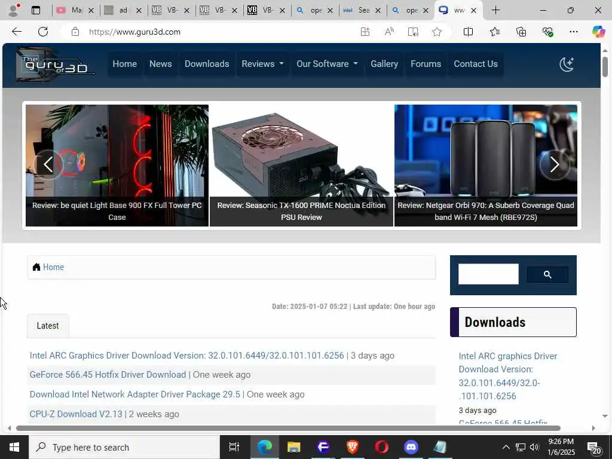Open notification center with 20 badge
This screenshot has width=612, height=459.
[x=593, y=448]
